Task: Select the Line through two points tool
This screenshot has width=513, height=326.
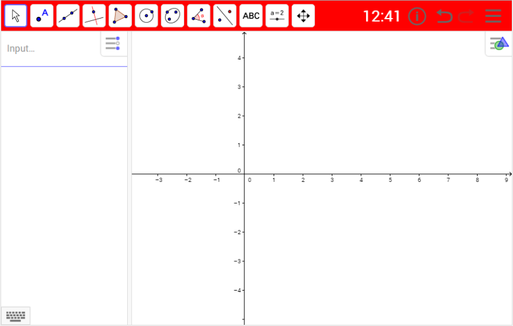Action: coord(68,16)
